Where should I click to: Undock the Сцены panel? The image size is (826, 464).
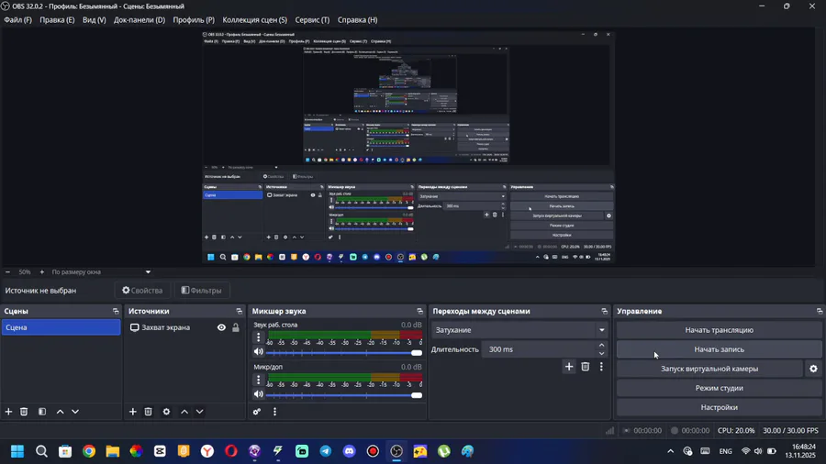pos(116,312)
